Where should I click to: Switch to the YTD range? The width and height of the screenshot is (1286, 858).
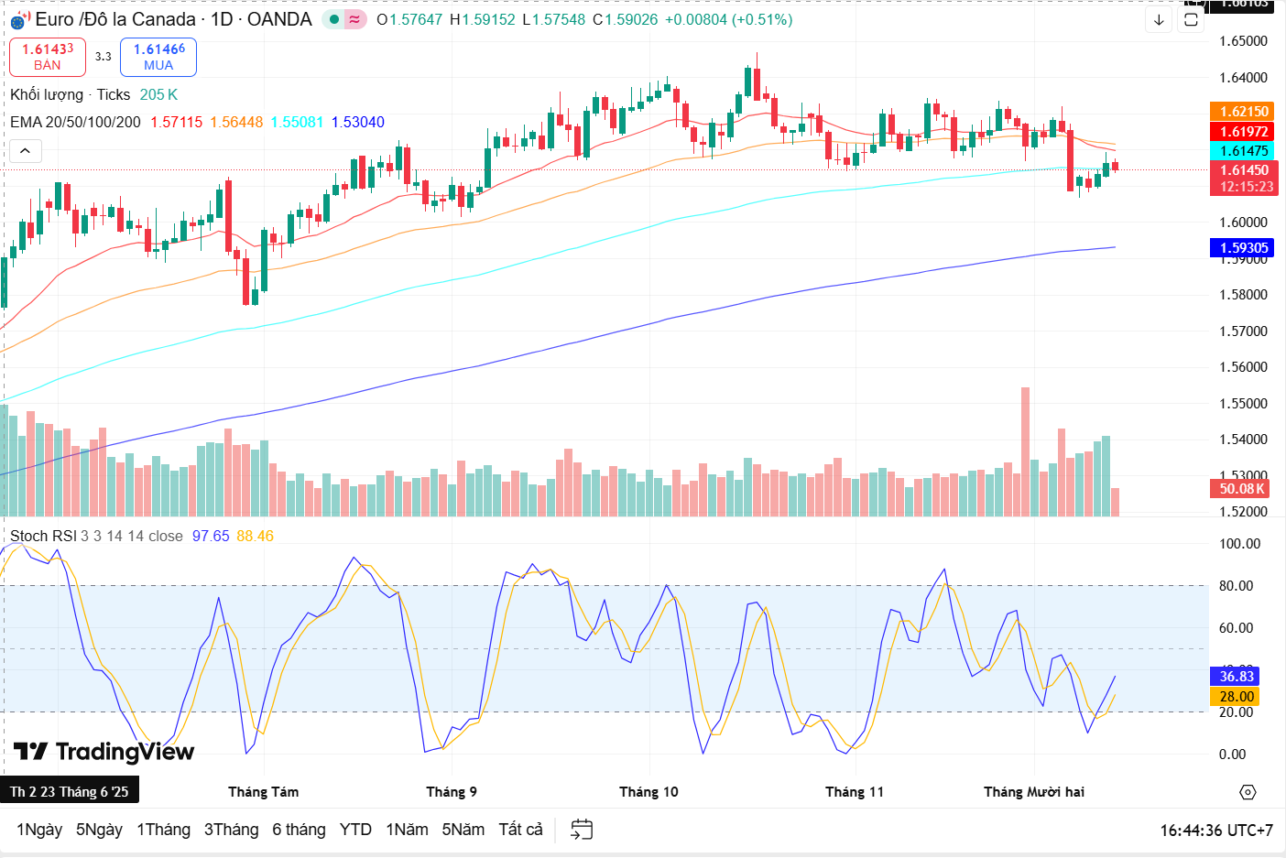pyautogui.click(x=355, y=830)
